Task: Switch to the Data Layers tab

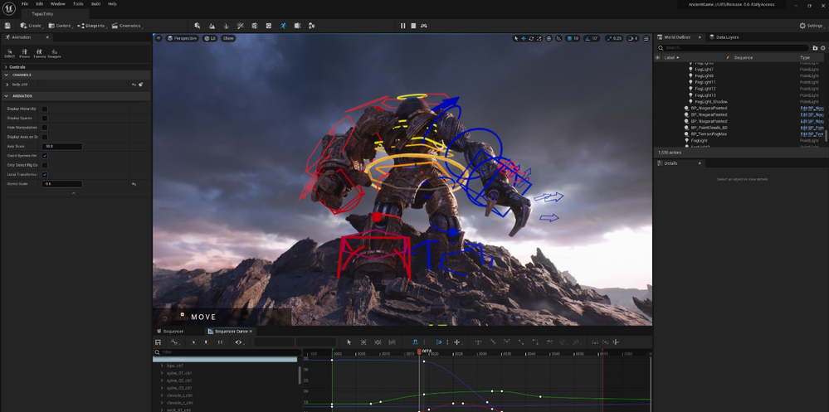Action: click(724, 37)
